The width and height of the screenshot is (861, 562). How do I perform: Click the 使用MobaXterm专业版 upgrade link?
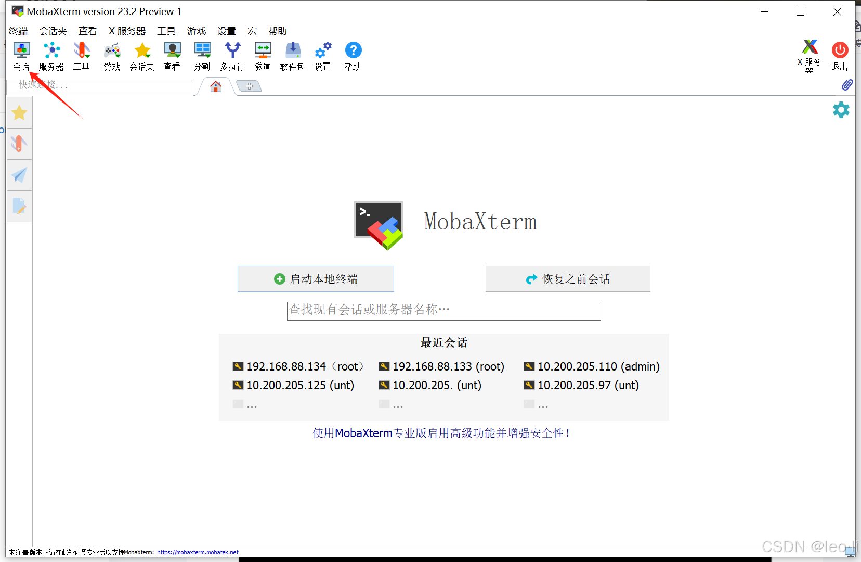441,433
